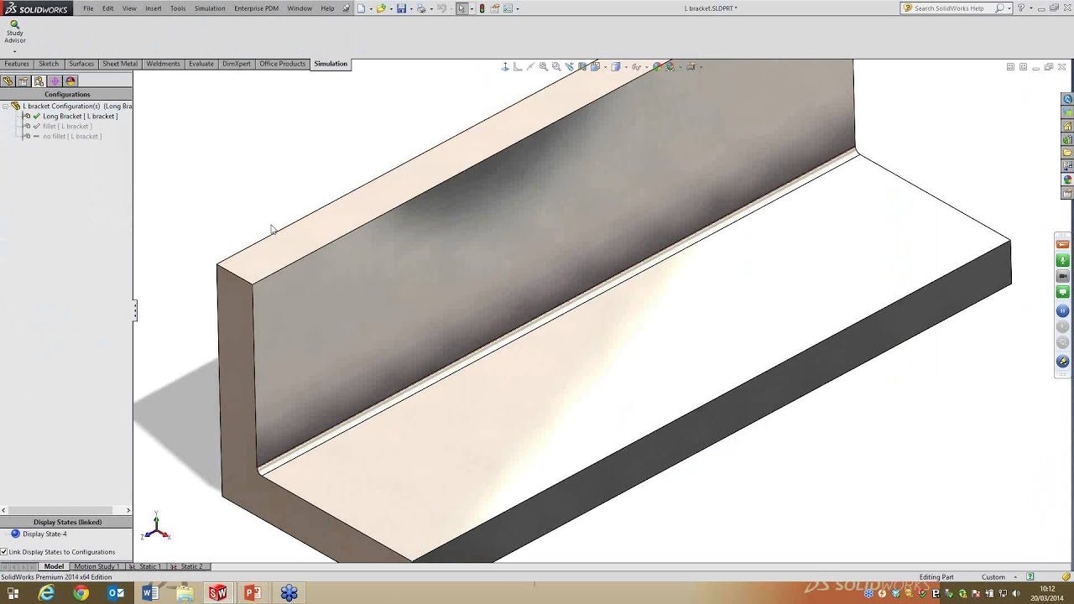Screen dimensions: 1074x604
Task: Select the no fillet configuration
Action: (72, 137)
